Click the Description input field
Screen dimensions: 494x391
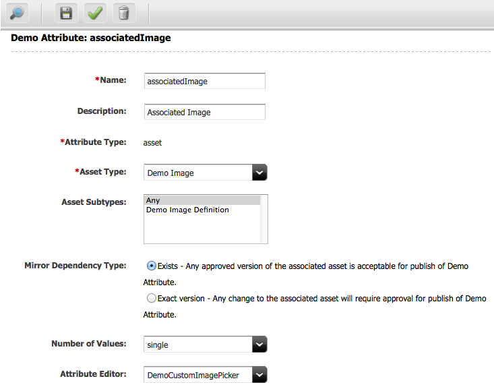click(205, 112)
